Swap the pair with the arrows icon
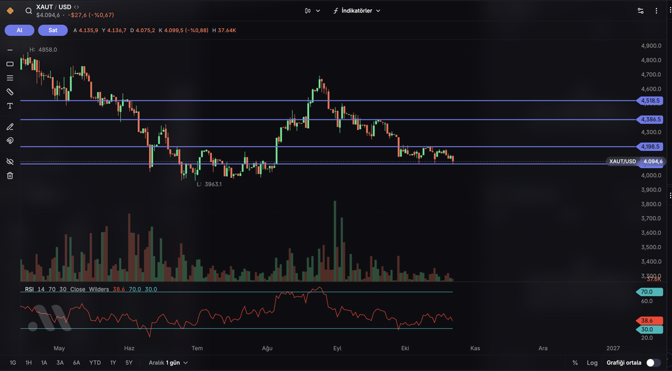The width and height of the screenshot is (672, 371). click(76, 7)
